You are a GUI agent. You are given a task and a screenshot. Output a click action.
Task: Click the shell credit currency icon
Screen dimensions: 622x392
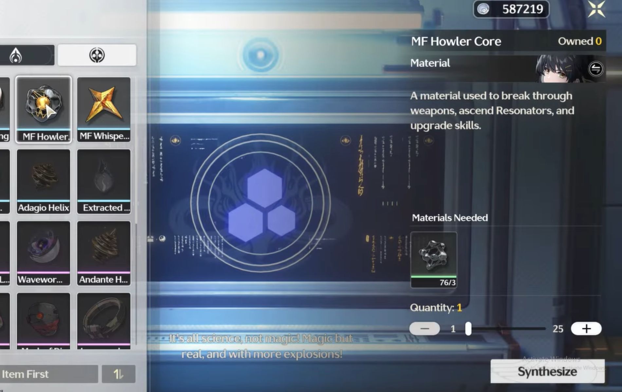(483, 9)
